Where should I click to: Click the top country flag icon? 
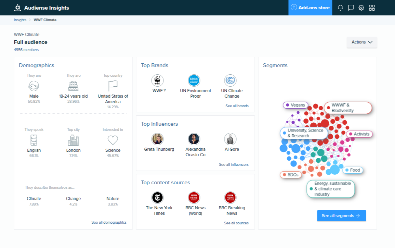click(x=113, y=86)
